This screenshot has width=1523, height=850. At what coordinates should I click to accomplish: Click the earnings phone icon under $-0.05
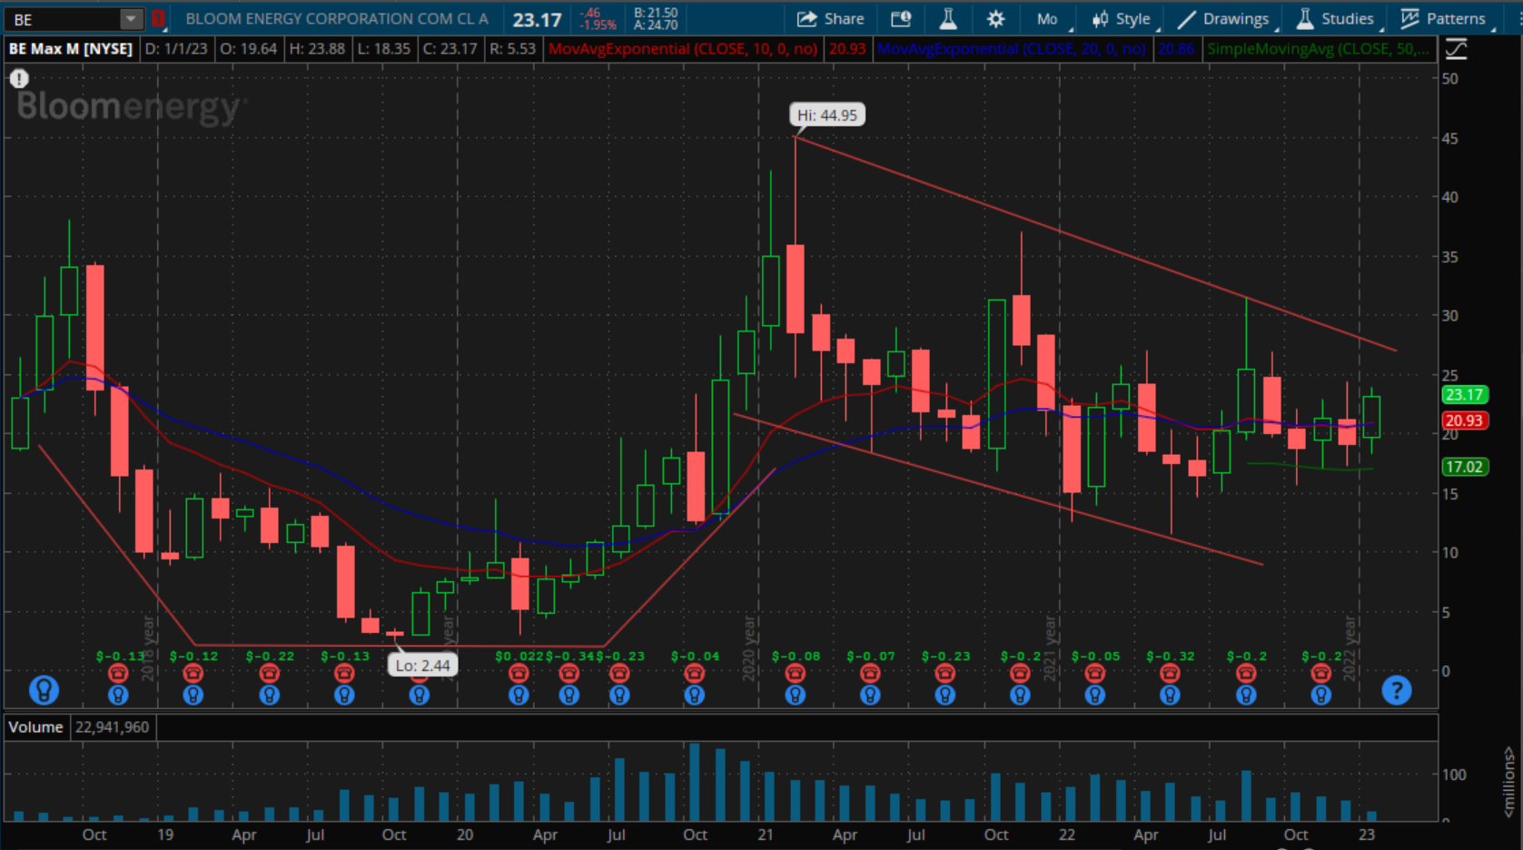tap(1095, 673)
